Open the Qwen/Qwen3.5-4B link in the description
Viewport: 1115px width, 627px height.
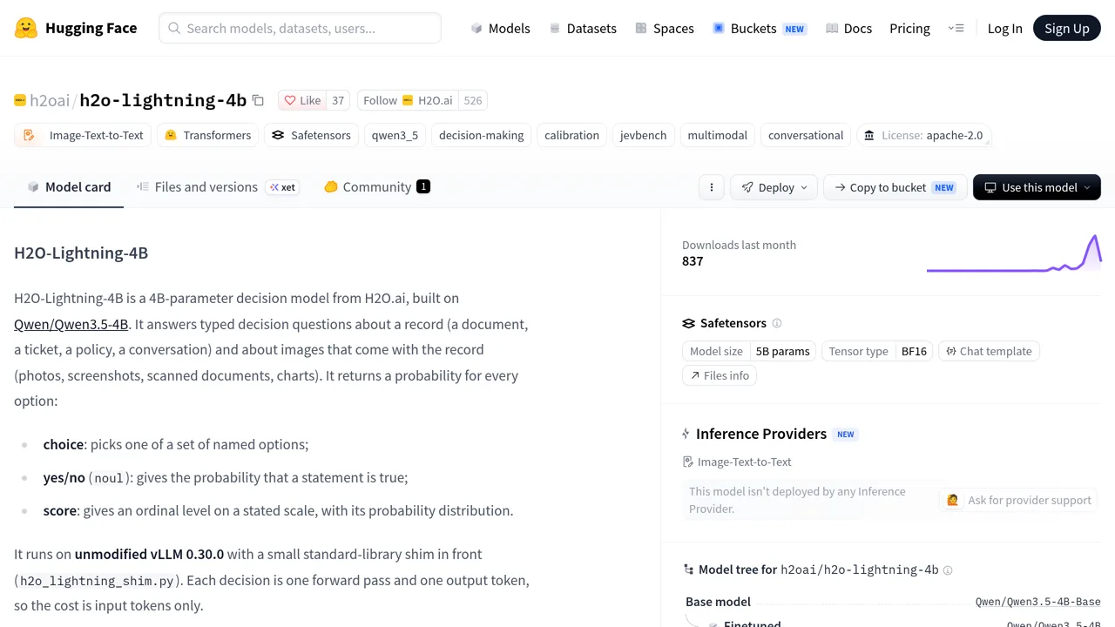click(x=71, y=324)
